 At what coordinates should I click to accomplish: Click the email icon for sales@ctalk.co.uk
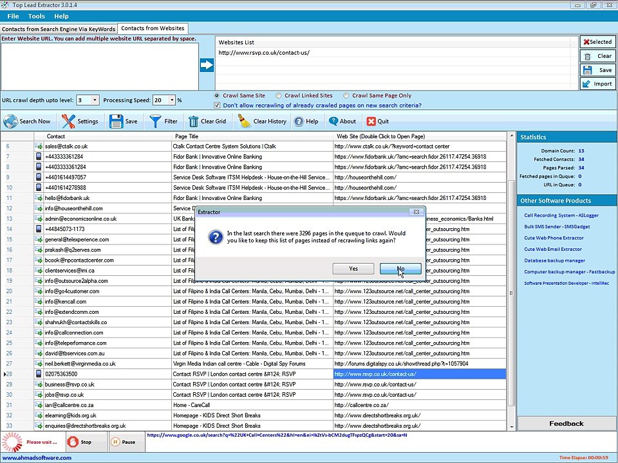point(39,147)
